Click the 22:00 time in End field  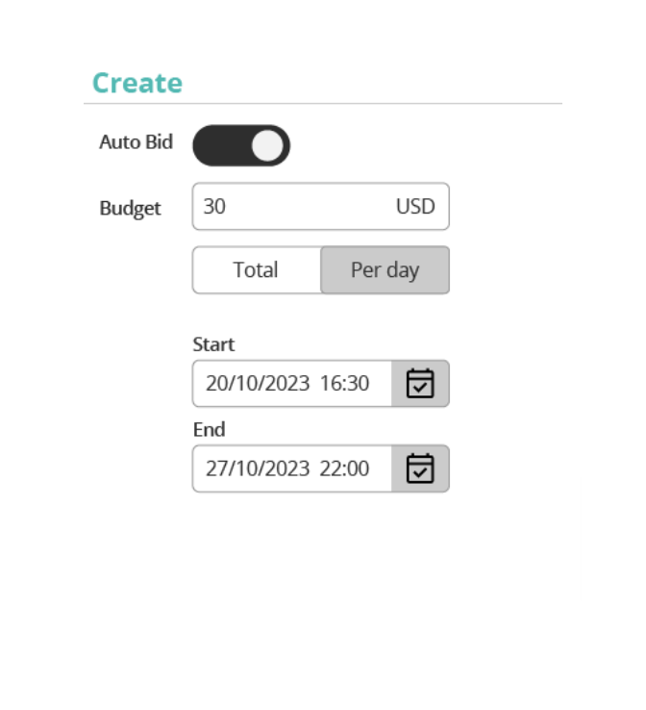345,469
